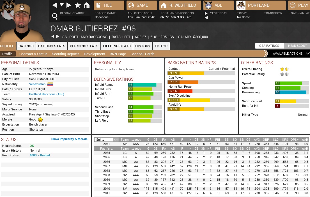This screenshot has width=310, height=197.
Task: Click Omar Gutierrez's player portrait
Action: pyautogui.click(x=22, y=22)
